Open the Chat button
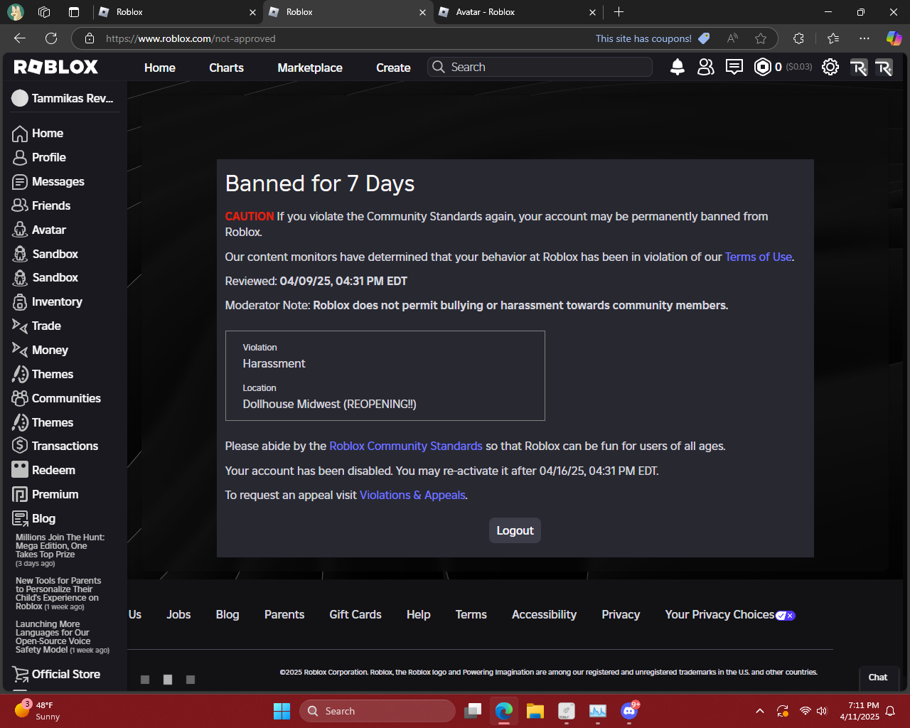This screenshot has height=728, width=910. 878,678
